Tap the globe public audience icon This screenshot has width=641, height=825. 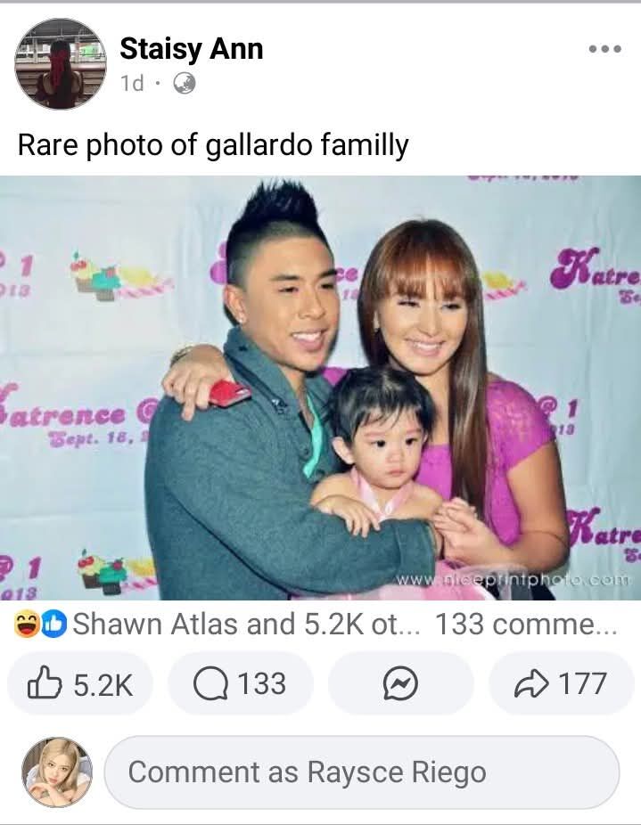click(185, 83)
